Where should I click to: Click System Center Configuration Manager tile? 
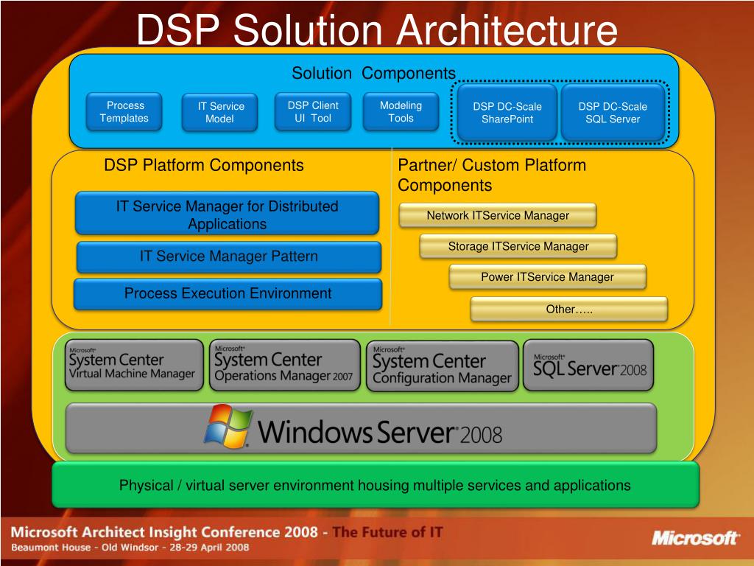[443, 366]
